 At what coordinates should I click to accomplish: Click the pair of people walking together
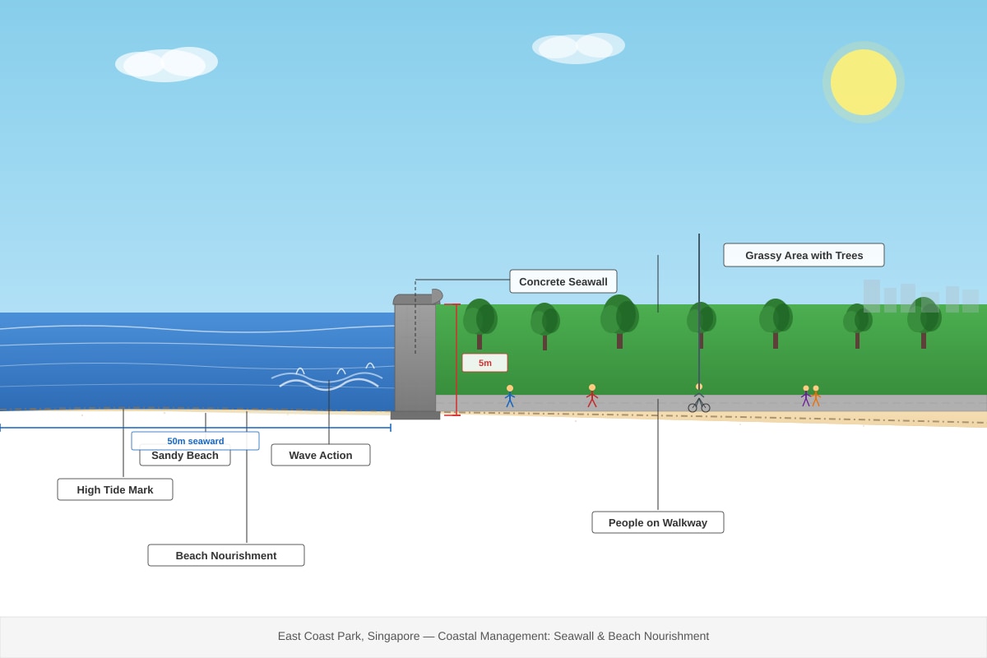click(x=811, y=396)
